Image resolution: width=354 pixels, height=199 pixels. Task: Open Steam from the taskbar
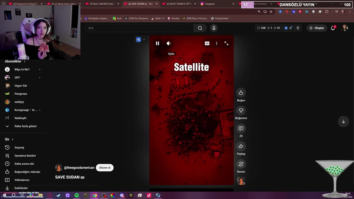tap(58, 195)
